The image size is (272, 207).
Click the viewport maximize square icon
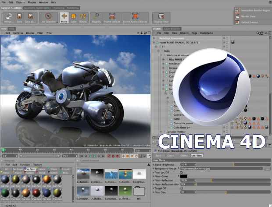[x=149, y=33]
